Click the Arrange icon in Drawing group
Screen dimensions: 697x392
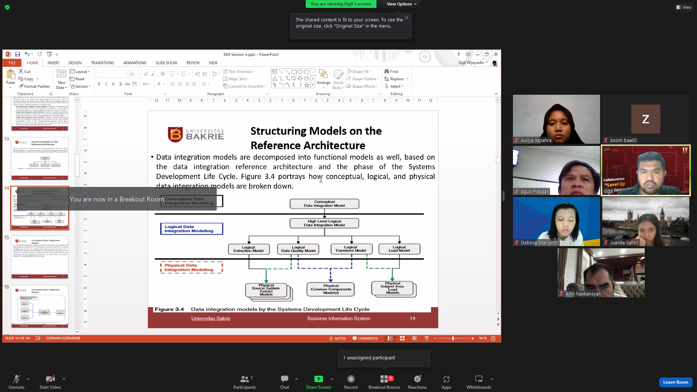[x=323, y=74]
